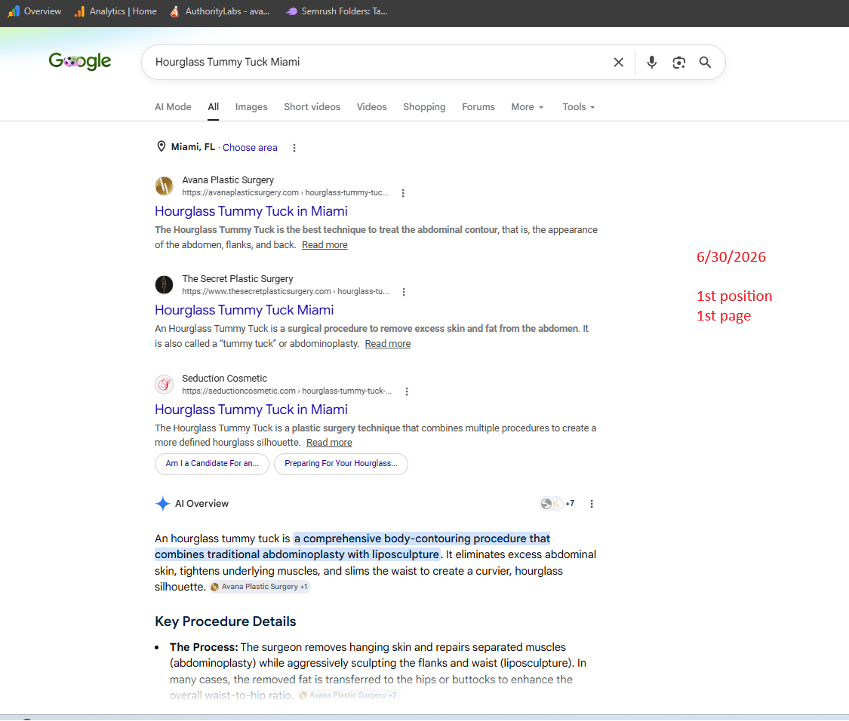Click 'The Secret Plastic Surgery' site name
Image resolution: width=849 pixels, height=721 pixels.
[237, 279]
